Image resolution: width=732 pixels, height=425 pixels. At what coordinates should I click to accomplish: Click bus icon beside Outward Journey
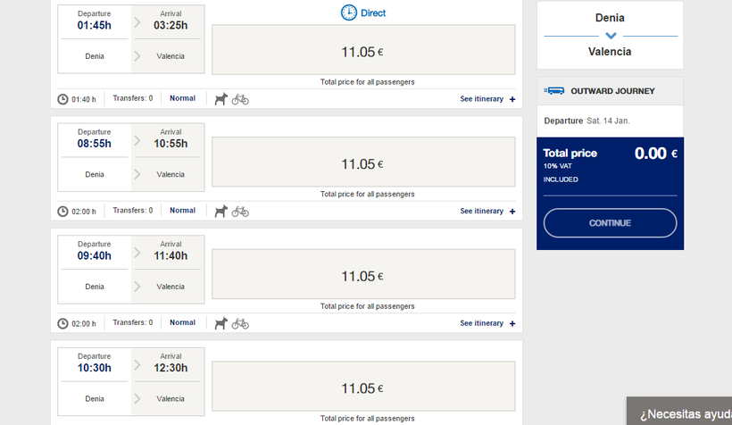click(x=554, y=91)
